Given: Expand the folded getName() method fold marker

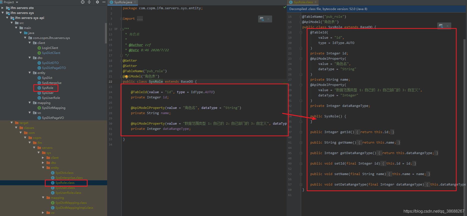Looking at the screenshot, I should tap(301, 143).
